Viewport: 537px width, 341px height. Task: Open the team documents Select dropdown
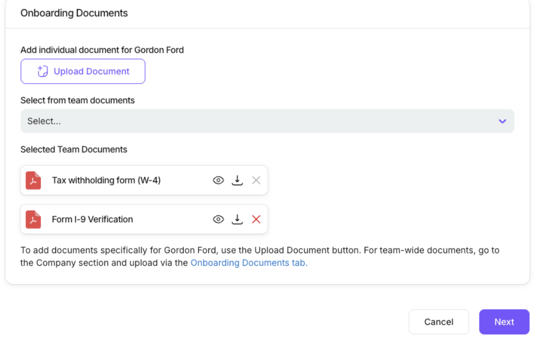(x=267, y=121)
